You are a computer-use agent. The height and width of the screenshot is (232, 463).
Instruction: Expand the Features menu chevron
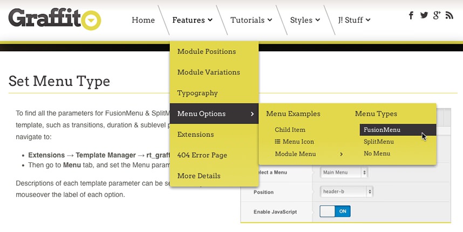[210, 20]
